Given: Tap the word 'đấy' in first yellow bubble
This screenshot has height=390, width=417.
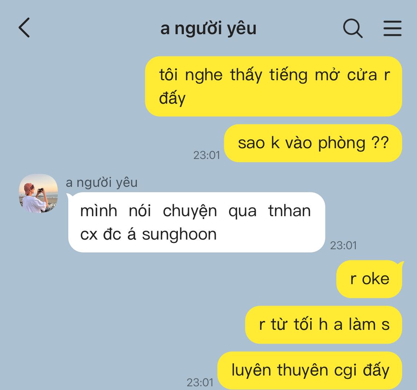Looking at the screenshot, I should click(172, 98).
